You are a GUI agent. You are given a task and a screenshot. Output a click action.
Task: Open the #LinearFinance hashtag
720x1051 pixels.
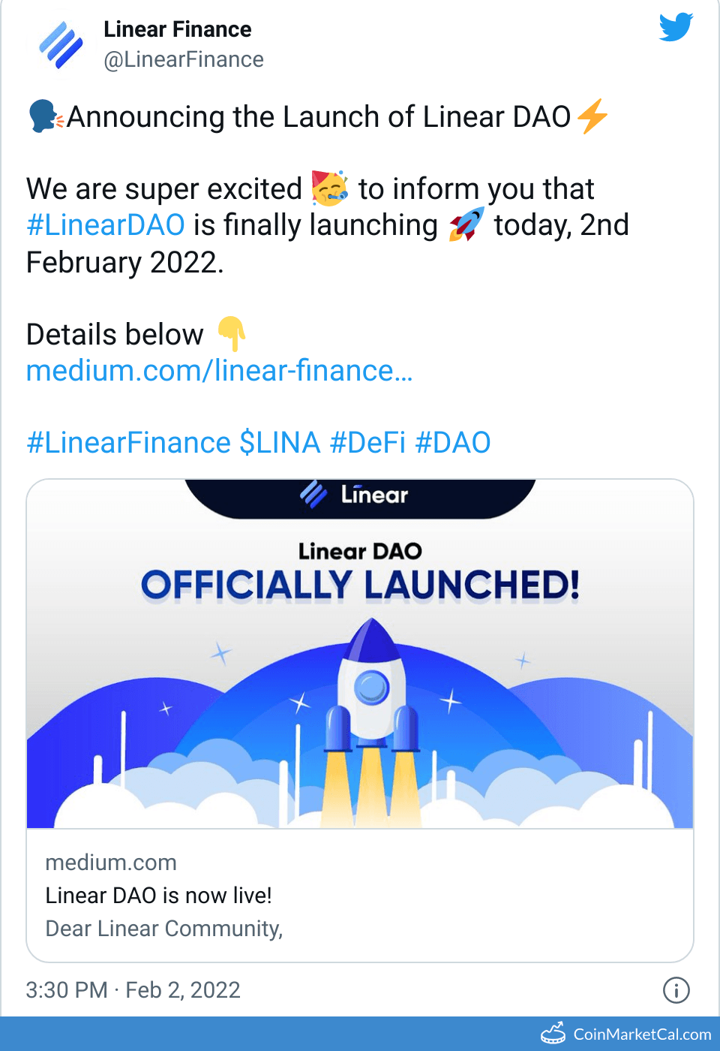(128, 443)
